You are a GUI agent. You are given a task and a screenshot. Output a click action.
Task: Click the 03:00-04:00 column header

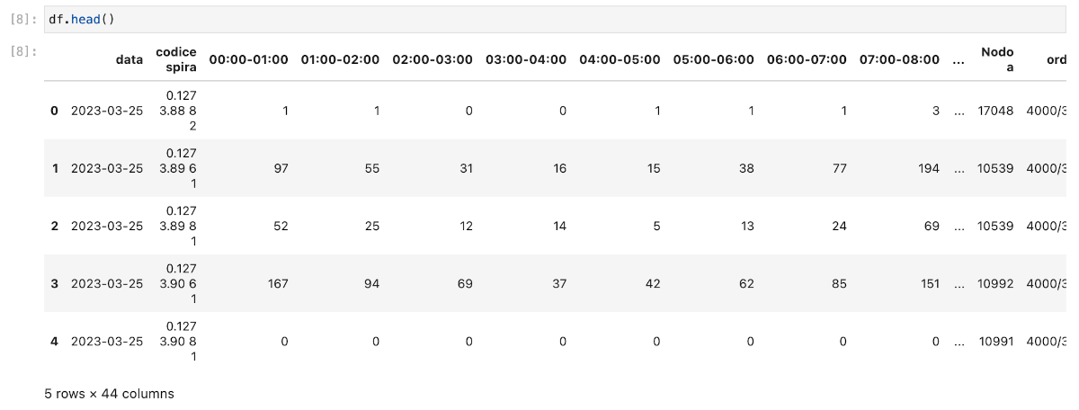[x=526, y=59]
